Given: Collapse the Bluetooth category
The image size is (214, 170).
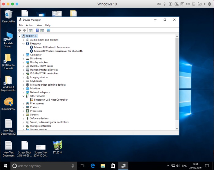Looking at the screenshot, I should tap(24, 44).
